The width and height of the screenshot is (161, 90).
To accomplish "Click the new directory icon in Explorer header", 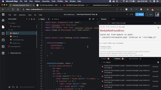I will tap(34, 19).
